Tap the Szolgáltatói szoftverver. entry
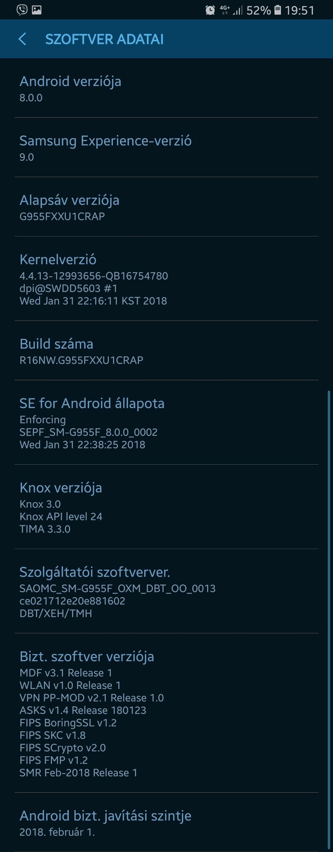Viewport: 333px width, 852px height. pyautogui.click(x=166, y=591)
